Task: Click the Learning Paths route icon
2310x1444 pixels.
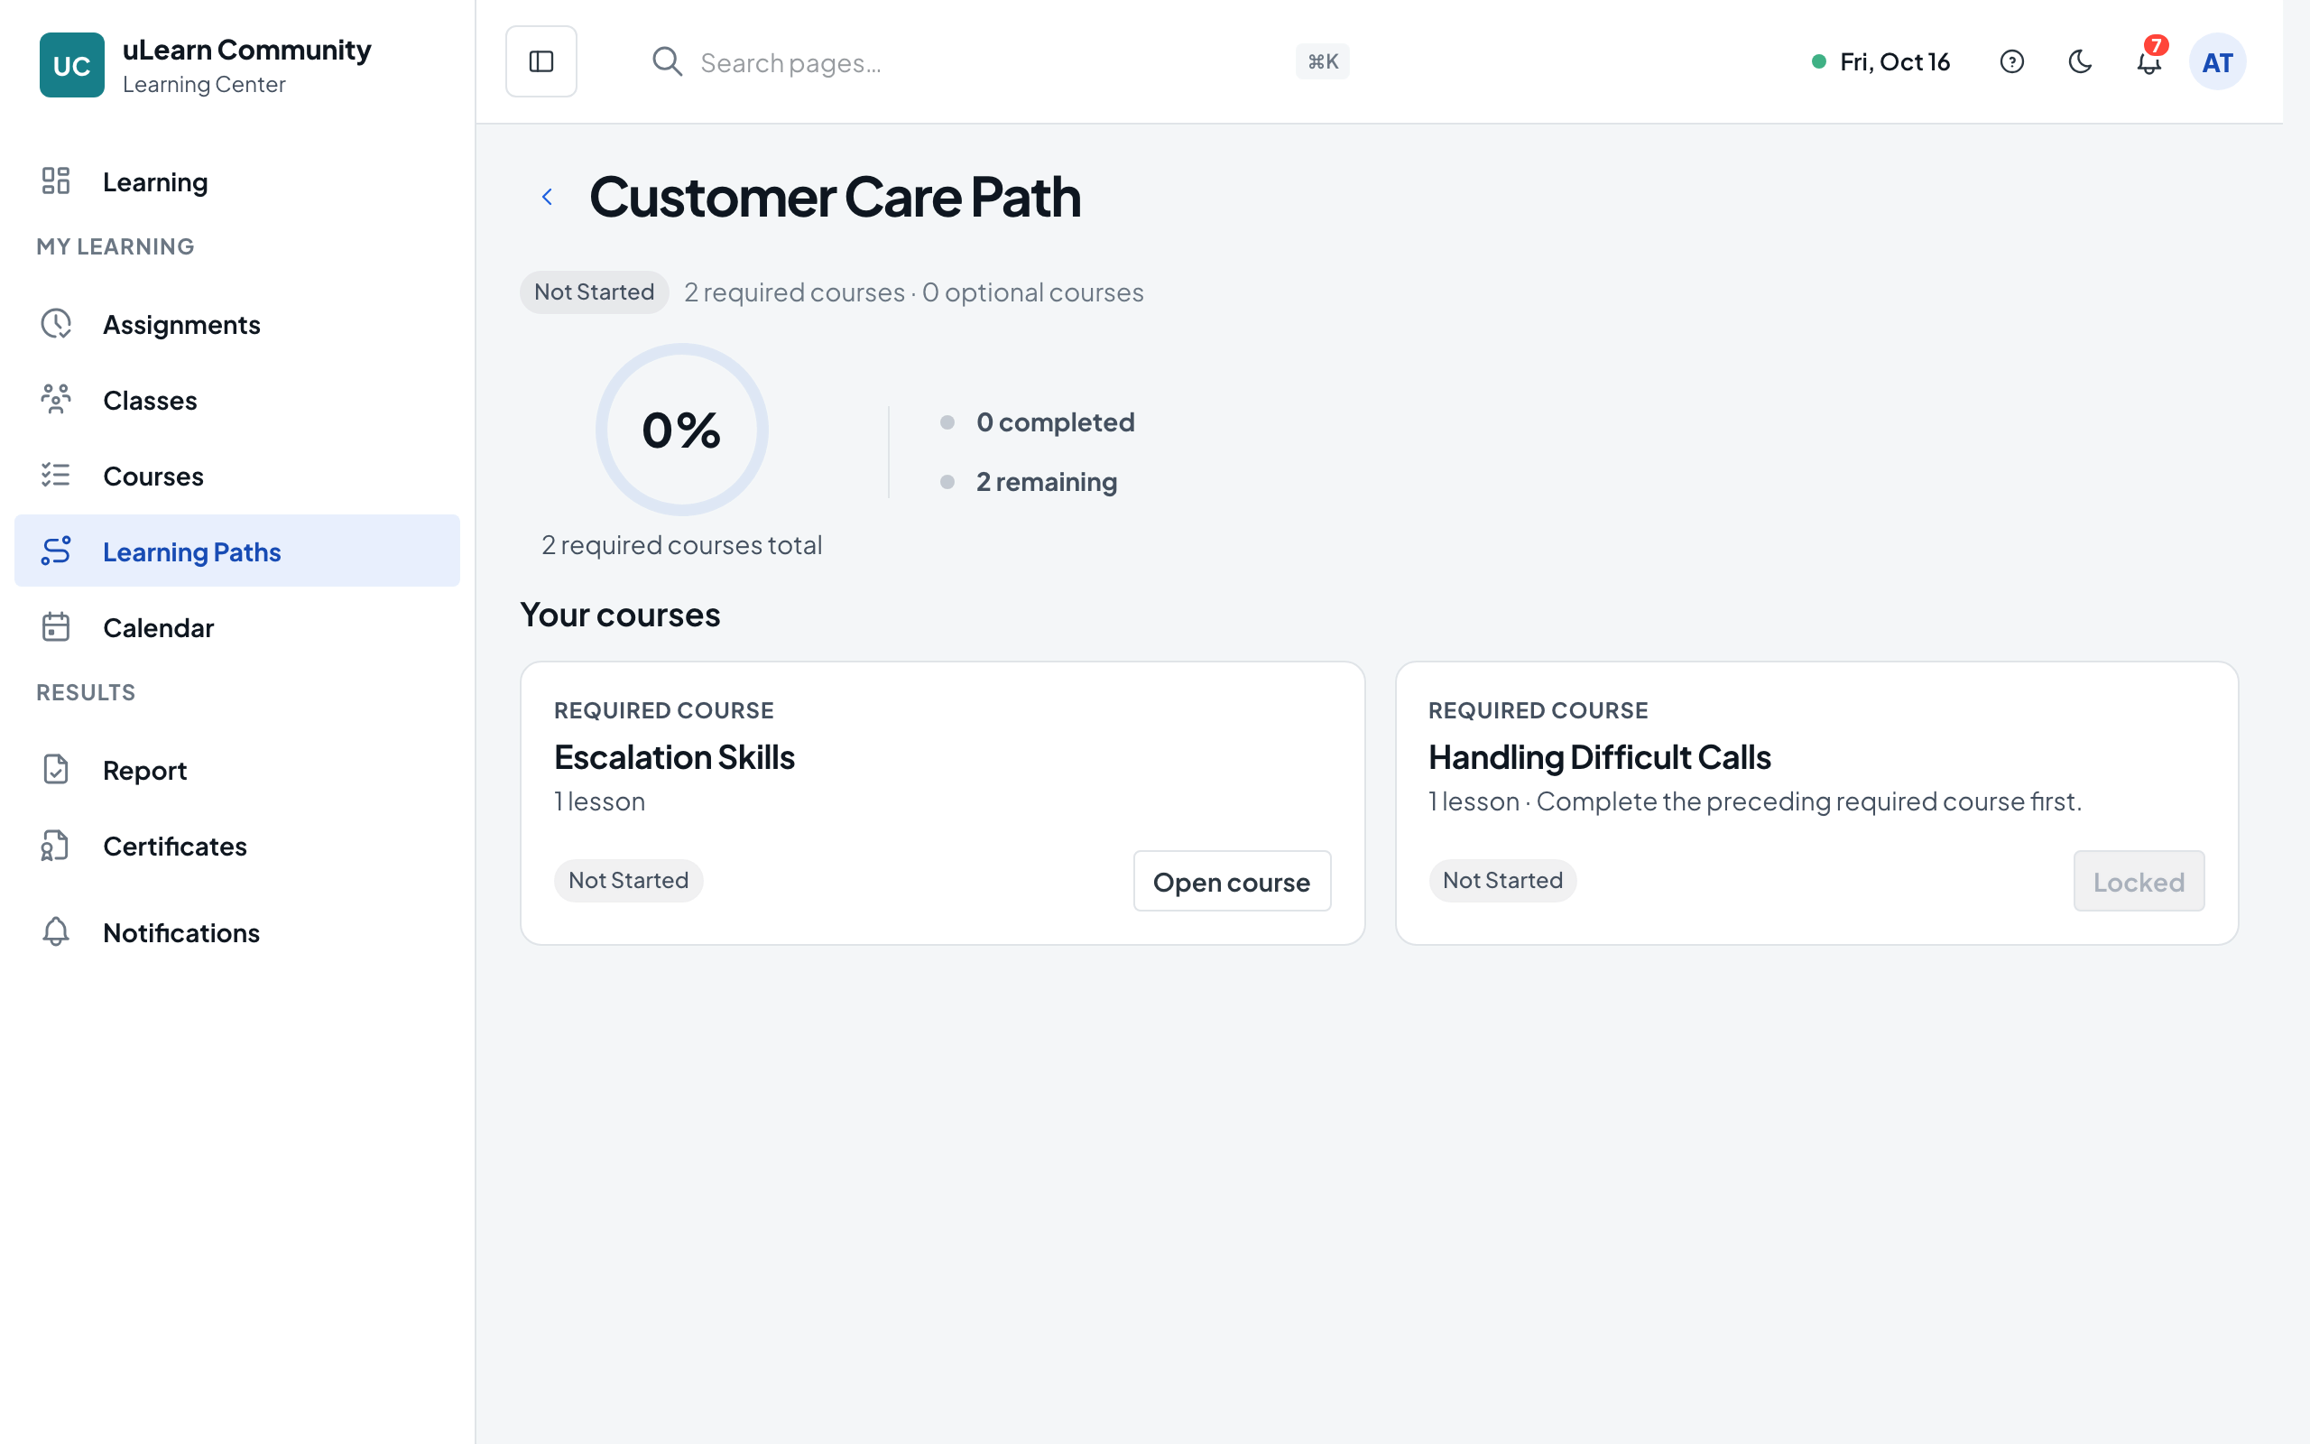Action: pyautogui.click(x=56, y=551)
